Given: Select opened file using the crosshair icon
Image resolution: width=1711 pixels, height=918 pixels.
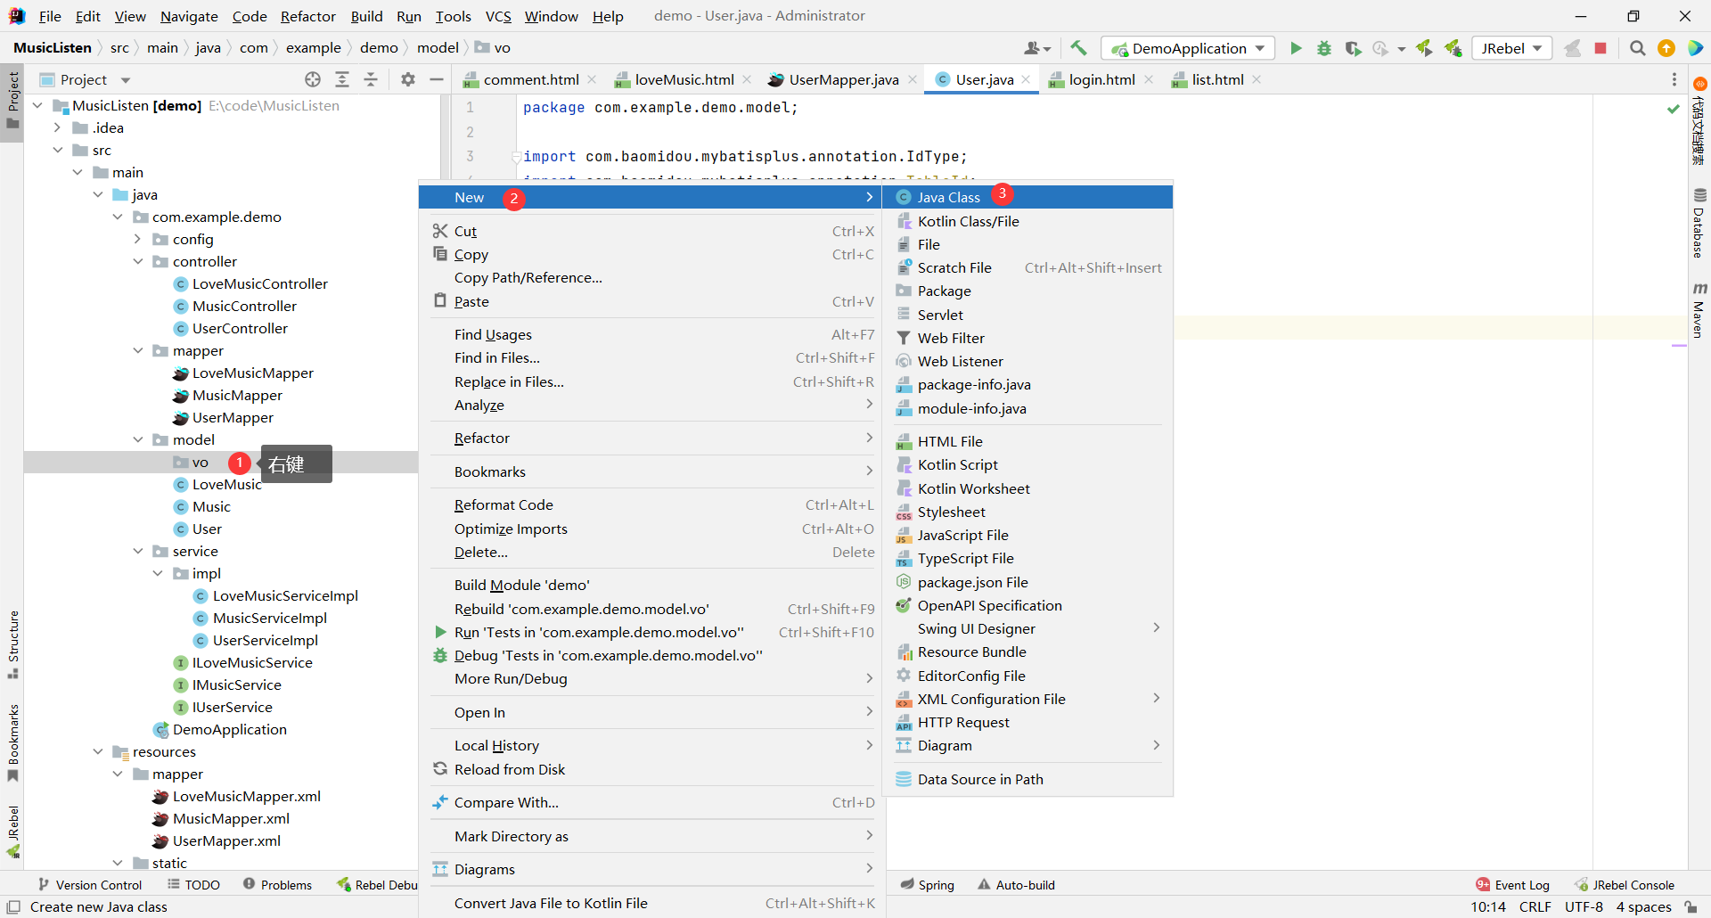Looking at the screenshot, I should 313,79.
